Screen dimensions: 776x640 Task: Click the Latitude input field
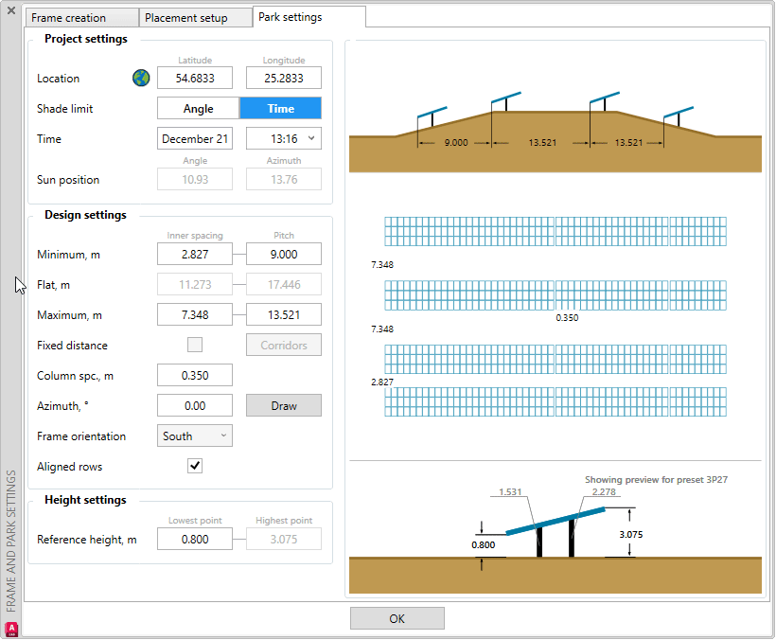[x=194, y=79]
